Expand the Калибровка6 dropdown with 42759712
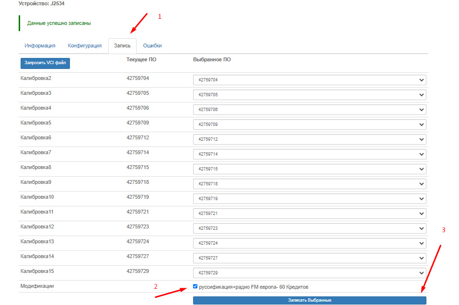Viewport: 459px width, 305px height. [310, 139]
